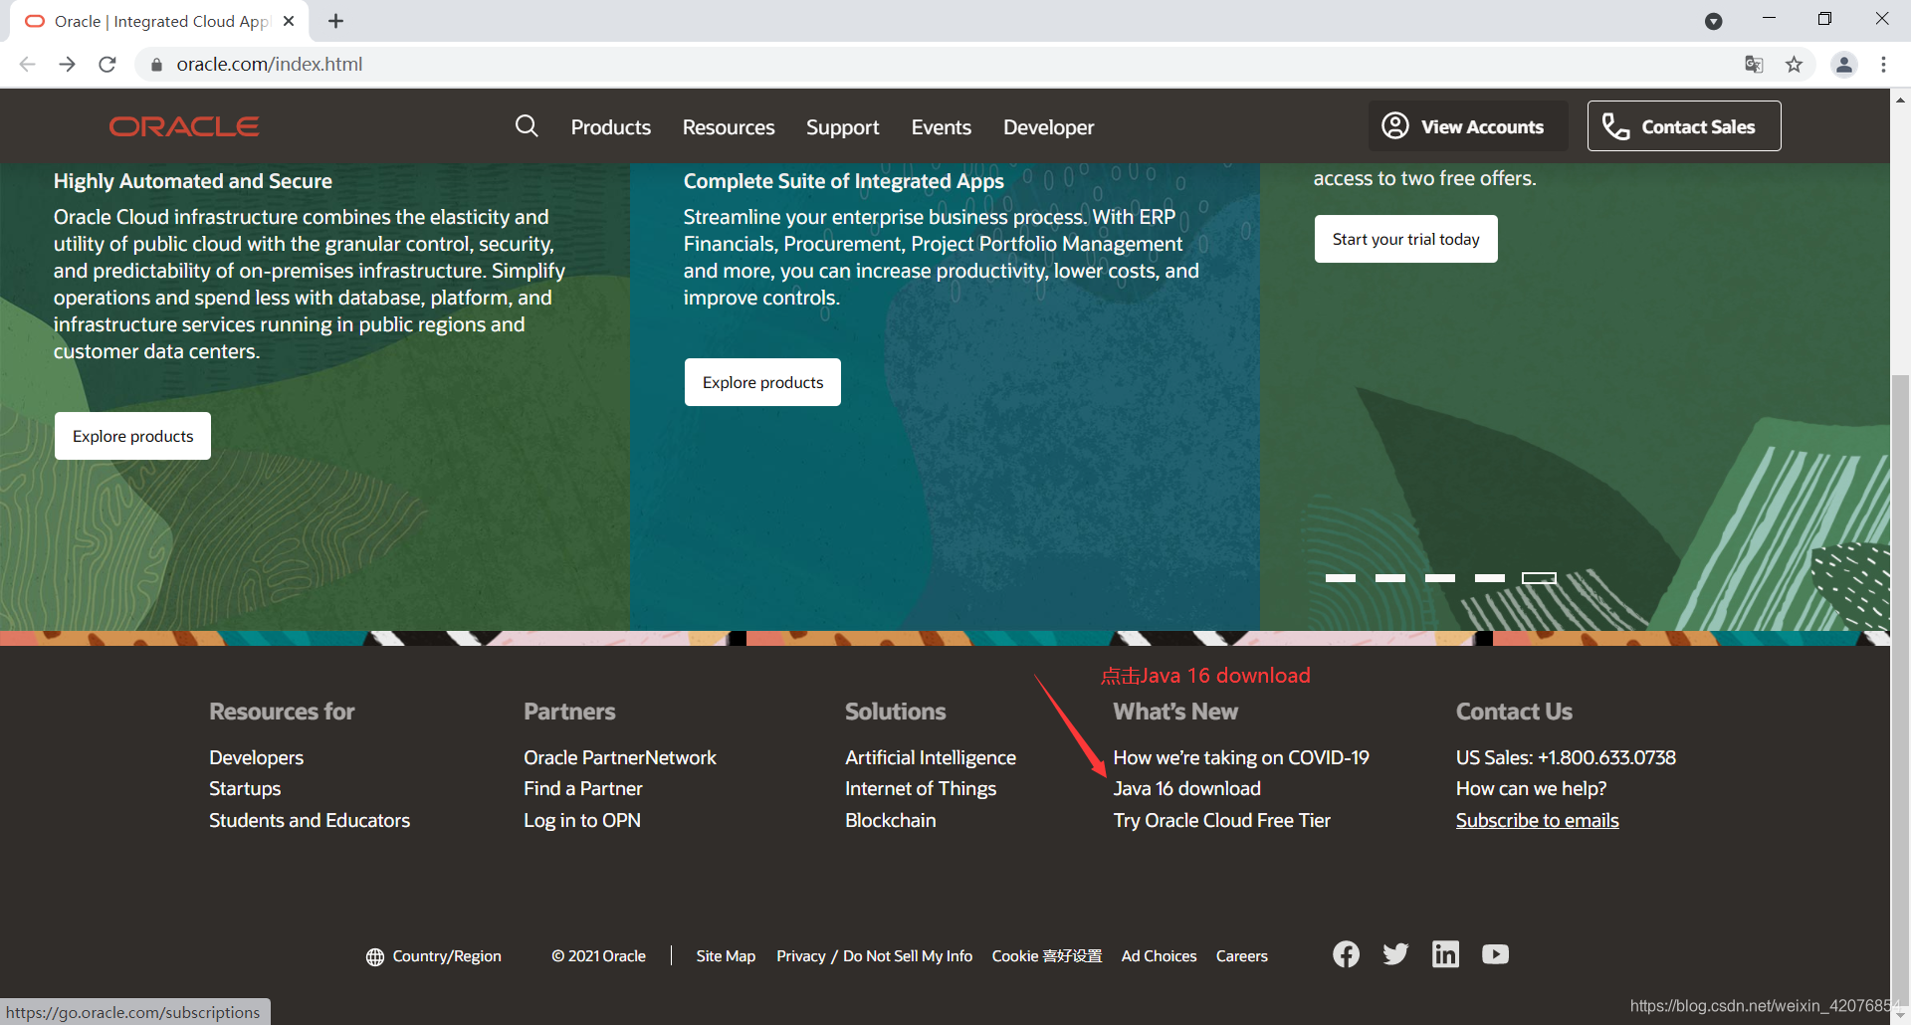This screenshot has height=1025, width=1911.
Task: Open the Site Map footer link
Action: coord(726,956)
